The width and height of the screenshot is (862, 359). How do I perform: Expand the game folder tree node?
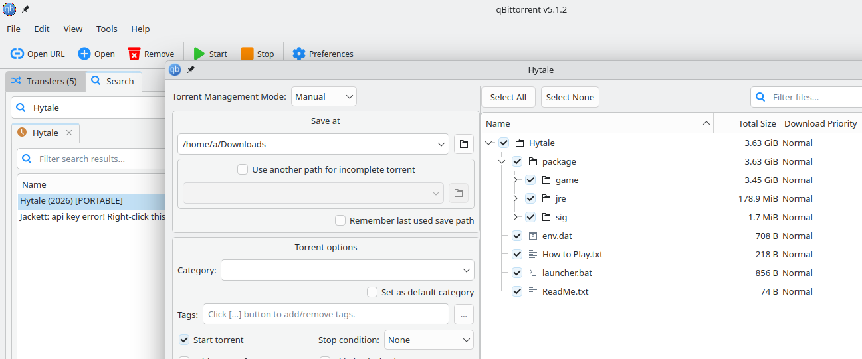tap(516, 180)
